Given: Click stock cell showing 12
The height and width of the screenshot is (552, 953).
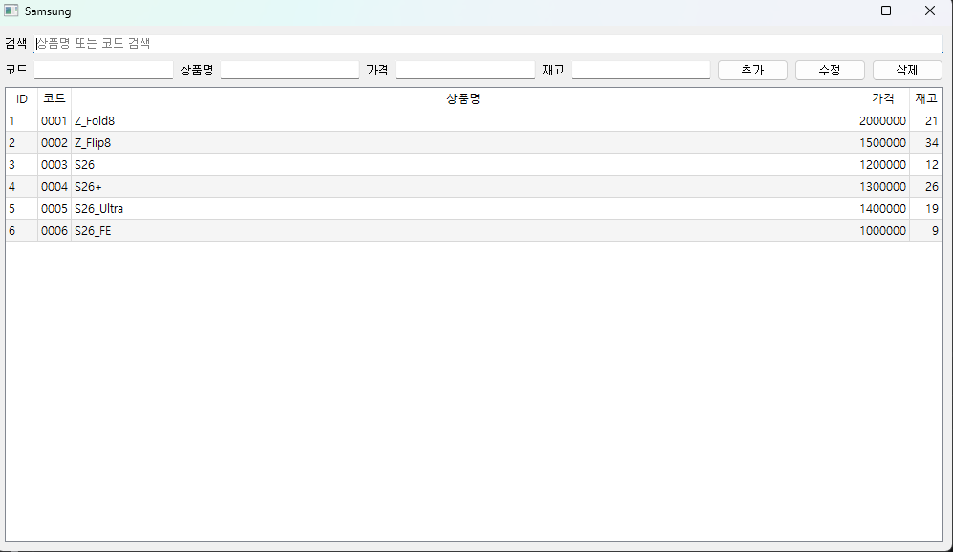Looking at the screenshot, I should [x=926, y=164].
